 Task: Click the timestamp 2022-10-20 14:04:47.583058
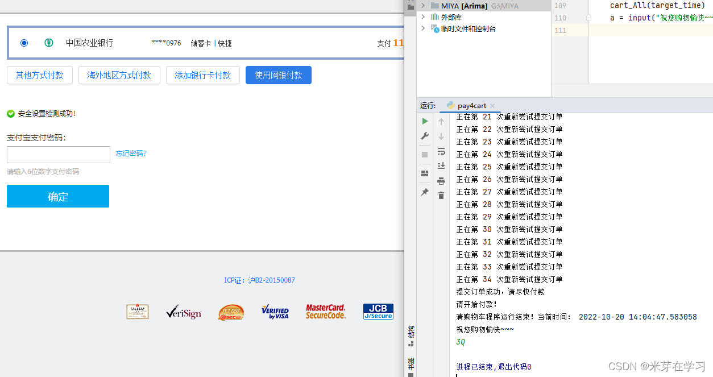click(638, 317)
